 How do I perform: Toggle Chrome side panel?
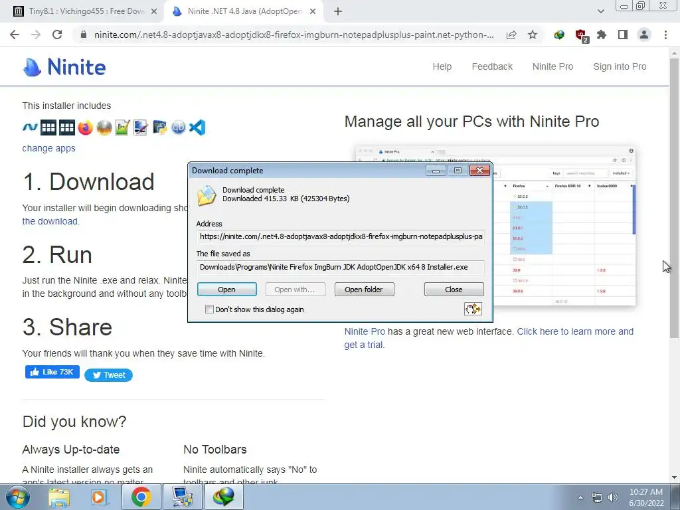coord(623,35)
